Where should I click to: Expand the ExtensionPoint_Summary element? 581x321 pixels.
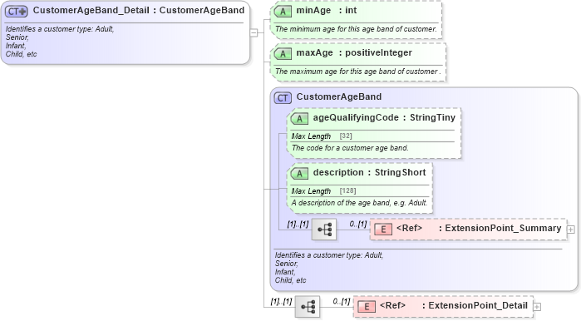pos(571,230)
